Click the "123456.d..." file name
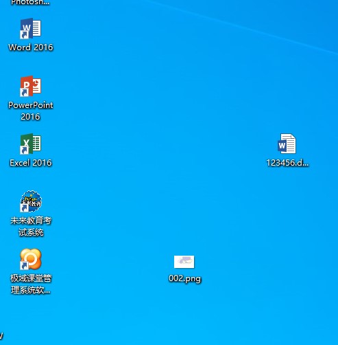The image size is (338, 345). click(287, 163)
